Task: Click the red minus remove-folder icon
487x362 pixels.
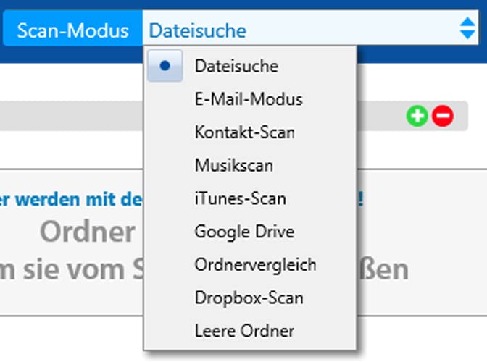Action: tap(442, 116)
